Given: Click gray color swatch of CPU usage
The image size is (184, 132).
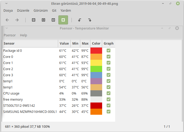Looking at the screenshot, I should [96, 93].
